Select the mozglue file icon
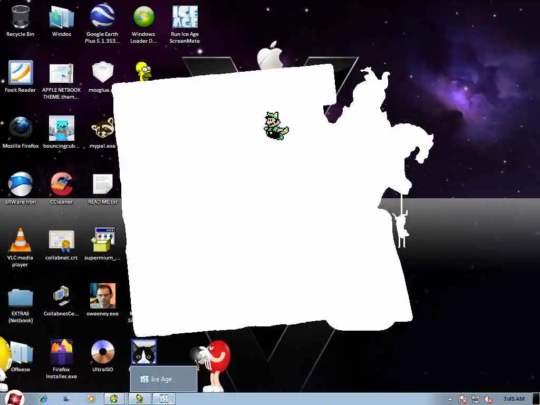The height and width of the screenshot is (405, 540). click(102, 77)
